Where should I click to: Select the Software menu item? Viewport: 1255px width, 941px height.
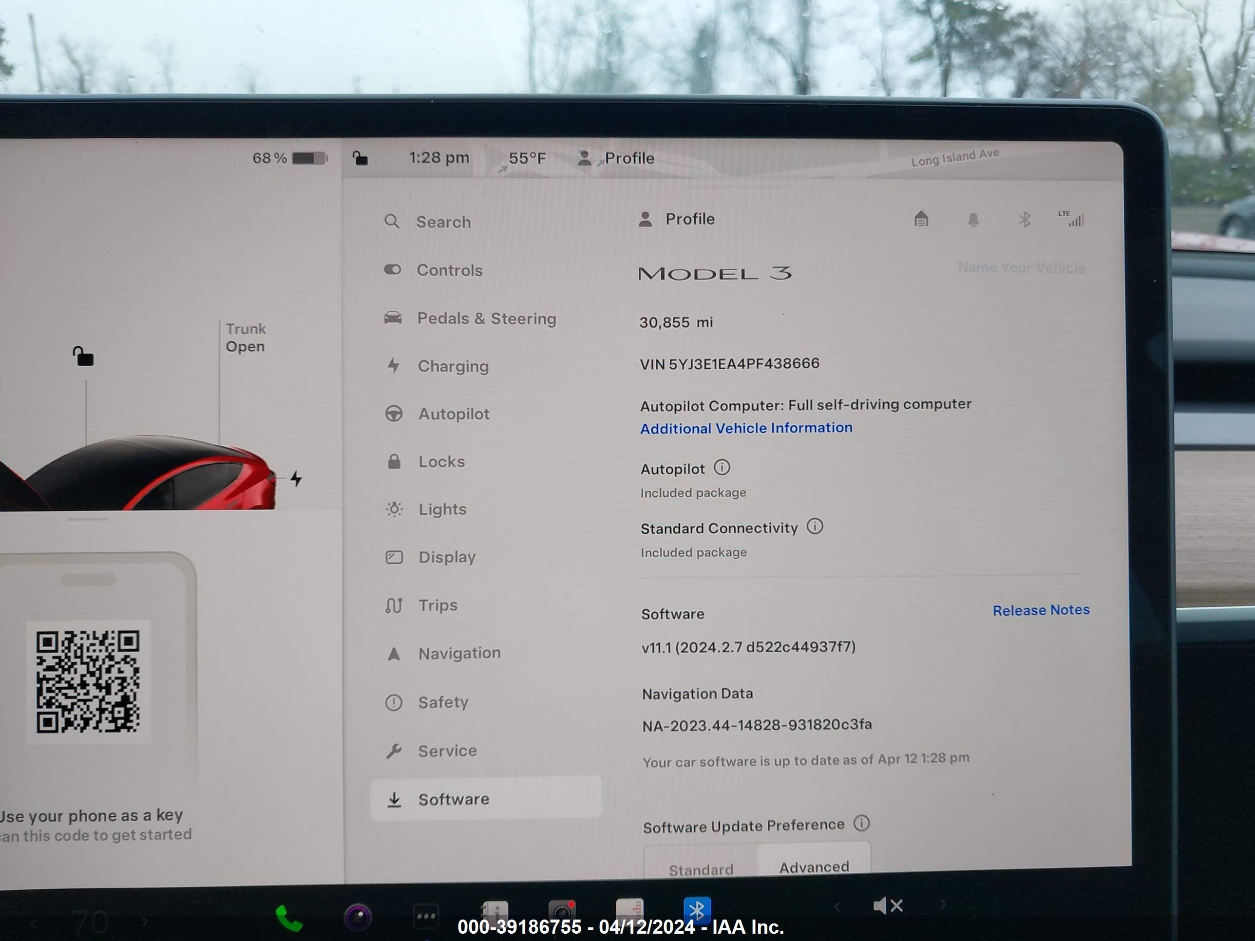point(486,799)
